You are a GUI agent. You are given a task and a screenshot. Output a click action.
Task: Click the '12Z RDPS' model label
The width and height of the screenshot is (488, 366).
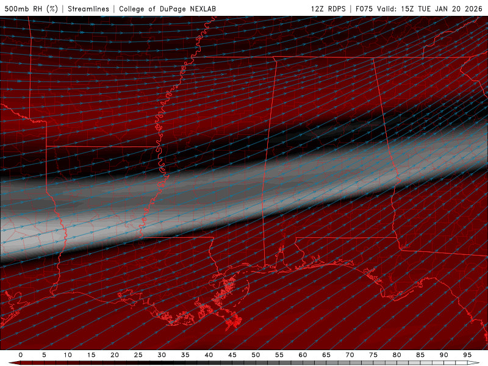click(328, 9)
